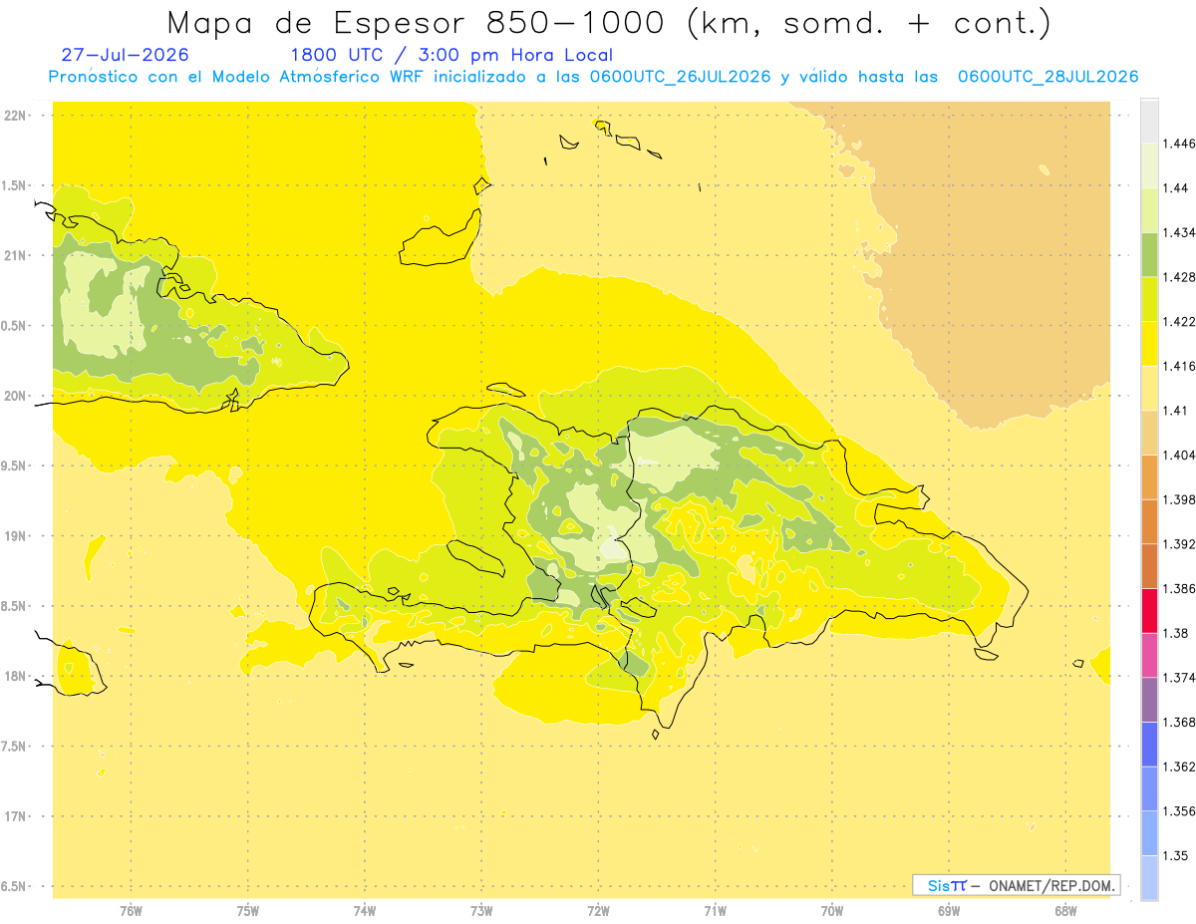The height and width of the screenshot is (924, 1196).
Task: Click the '1800 UTC / 3:00 pm Hora Local' text
Action: pyautogui.click(x=451, y=55)
